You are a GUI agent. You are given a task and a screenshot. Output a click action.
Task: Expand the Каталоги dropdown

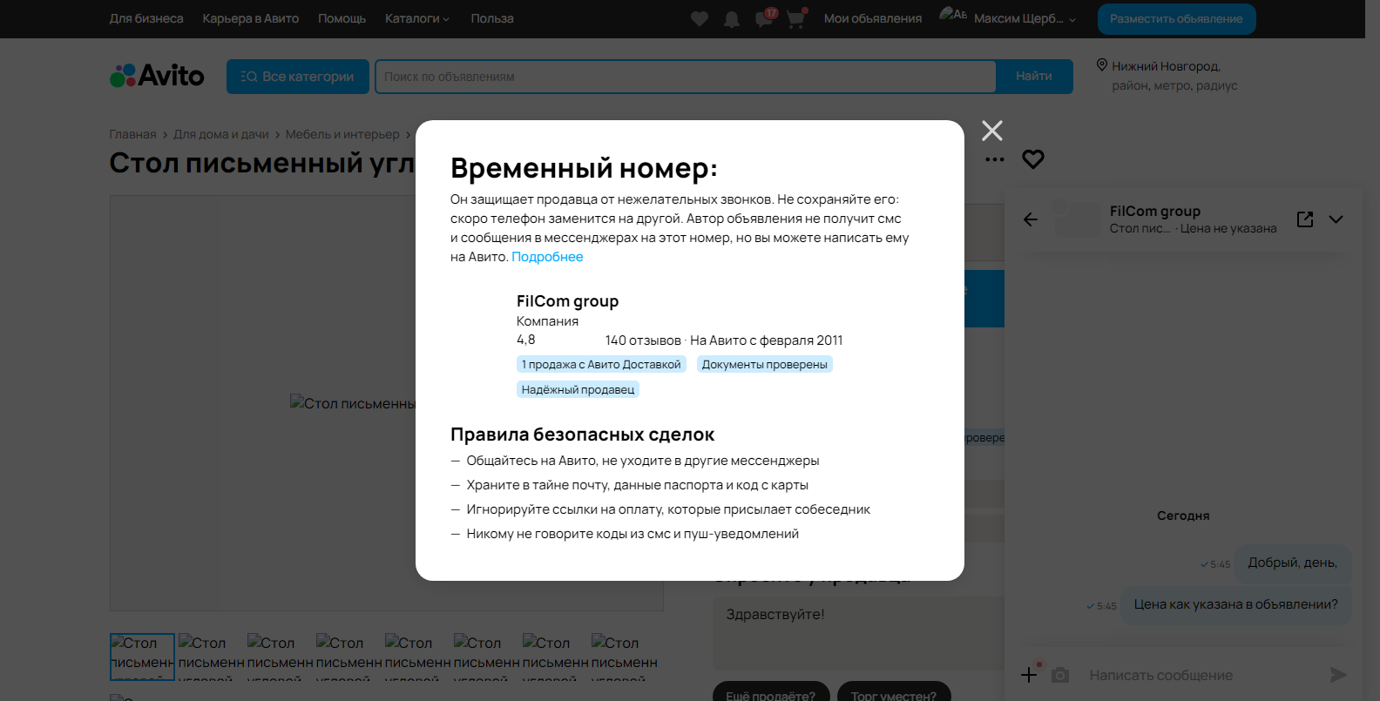point(417,18)
